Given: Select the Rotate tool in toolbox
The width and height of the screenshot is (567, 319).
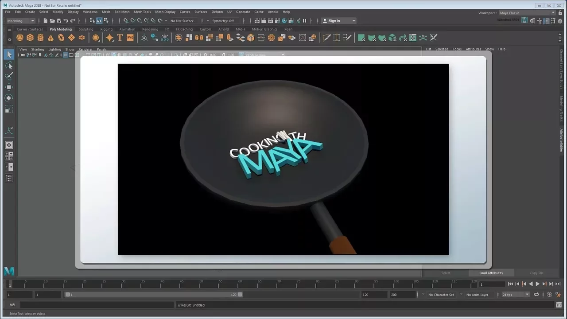Looking at the screenshot, I should click(x=9, y=98).
